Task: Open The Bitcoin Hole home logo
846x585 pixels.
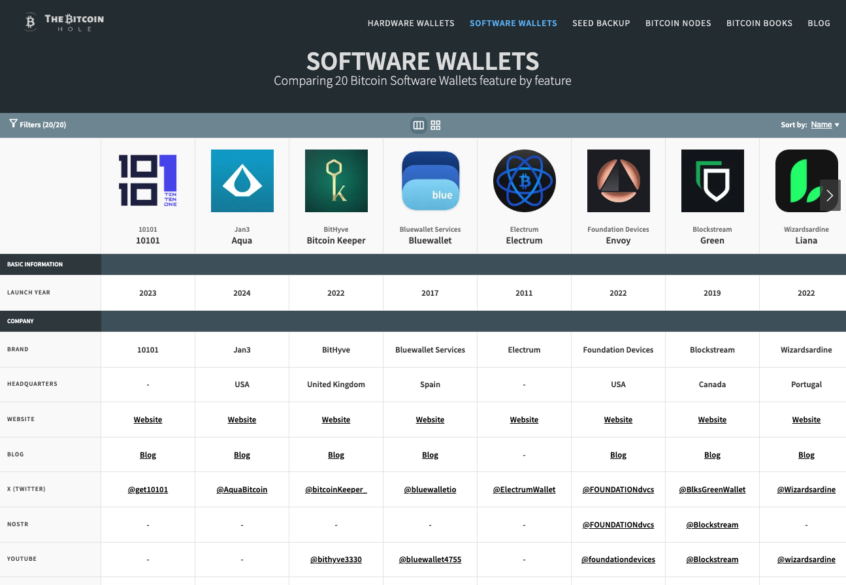Action: 63,23
